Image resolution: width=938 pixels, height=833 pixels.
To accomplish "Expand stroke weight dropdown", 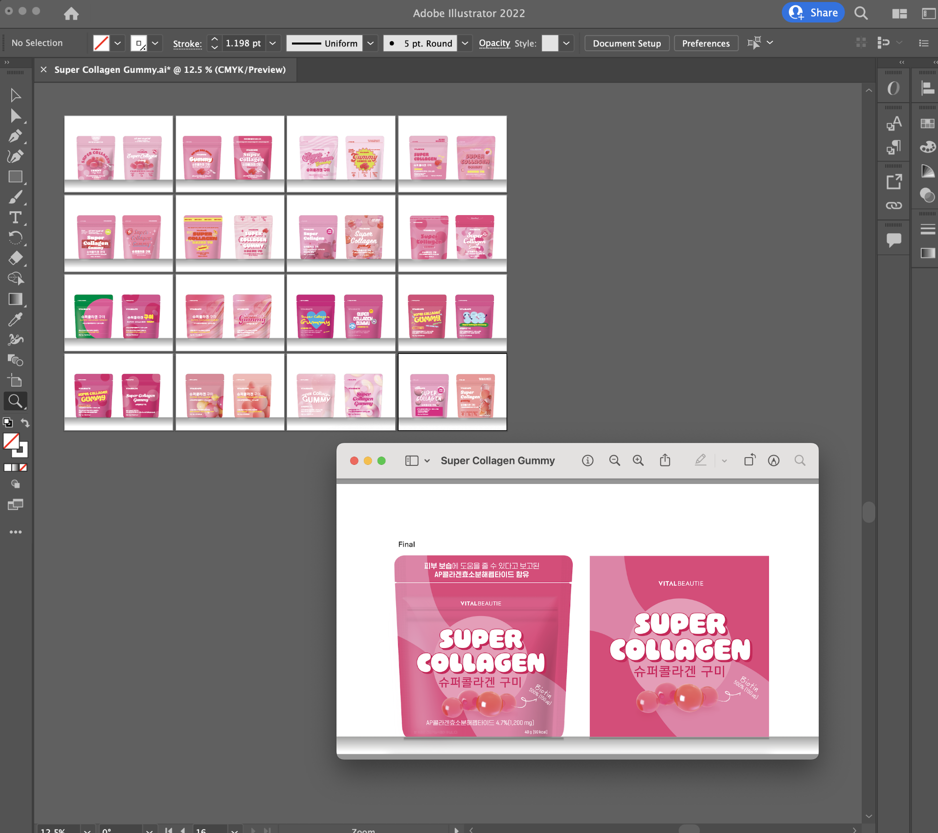I will (273, 43).
